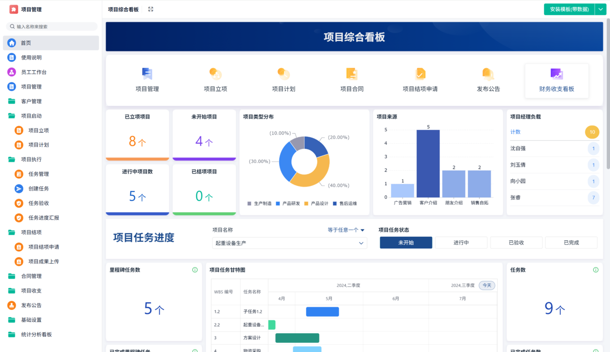Open the 财务收支看板 card icon
Image resolution: width=610 pixels, height=352 pixels.
(557, 74)
